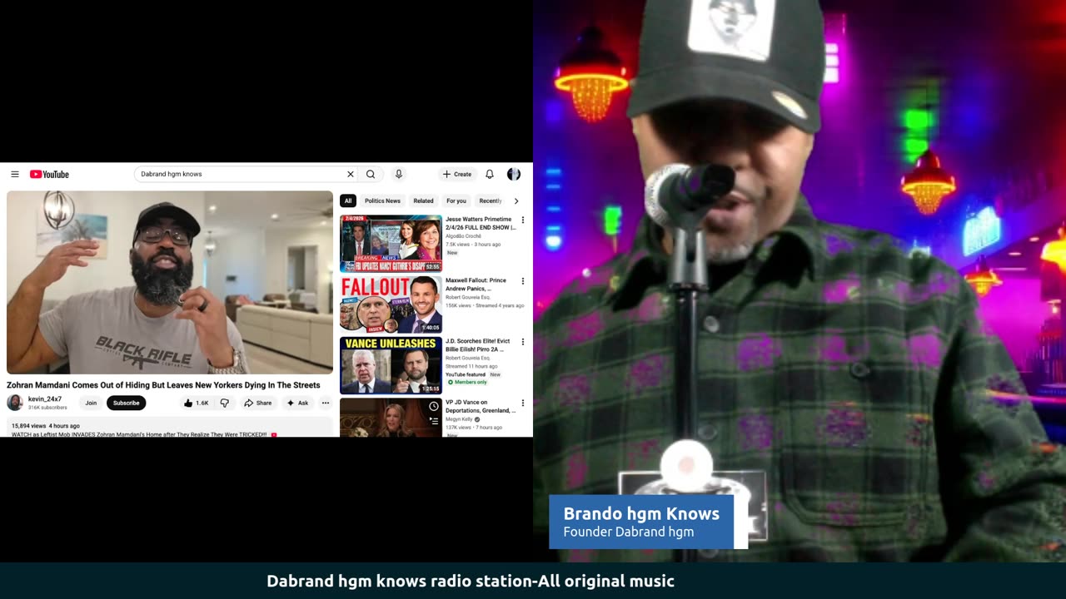Click the Dabrand hgm knows radio station ticker
Screen dimensions: 1066x599
[x=471, y=581]
